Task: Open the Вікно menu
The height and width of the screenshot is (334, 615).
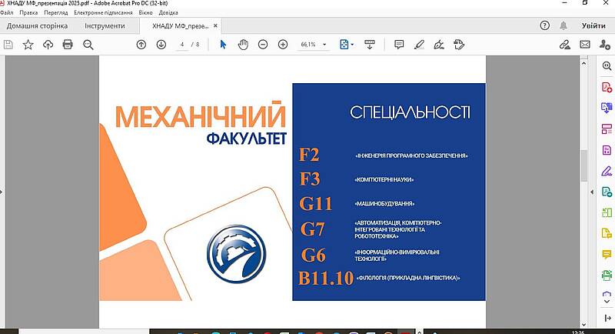Action: click(x=145, y=12)
